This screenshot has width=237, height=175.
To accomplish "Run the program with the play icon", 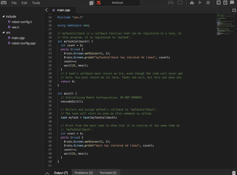I will click(x=200, y=3).
